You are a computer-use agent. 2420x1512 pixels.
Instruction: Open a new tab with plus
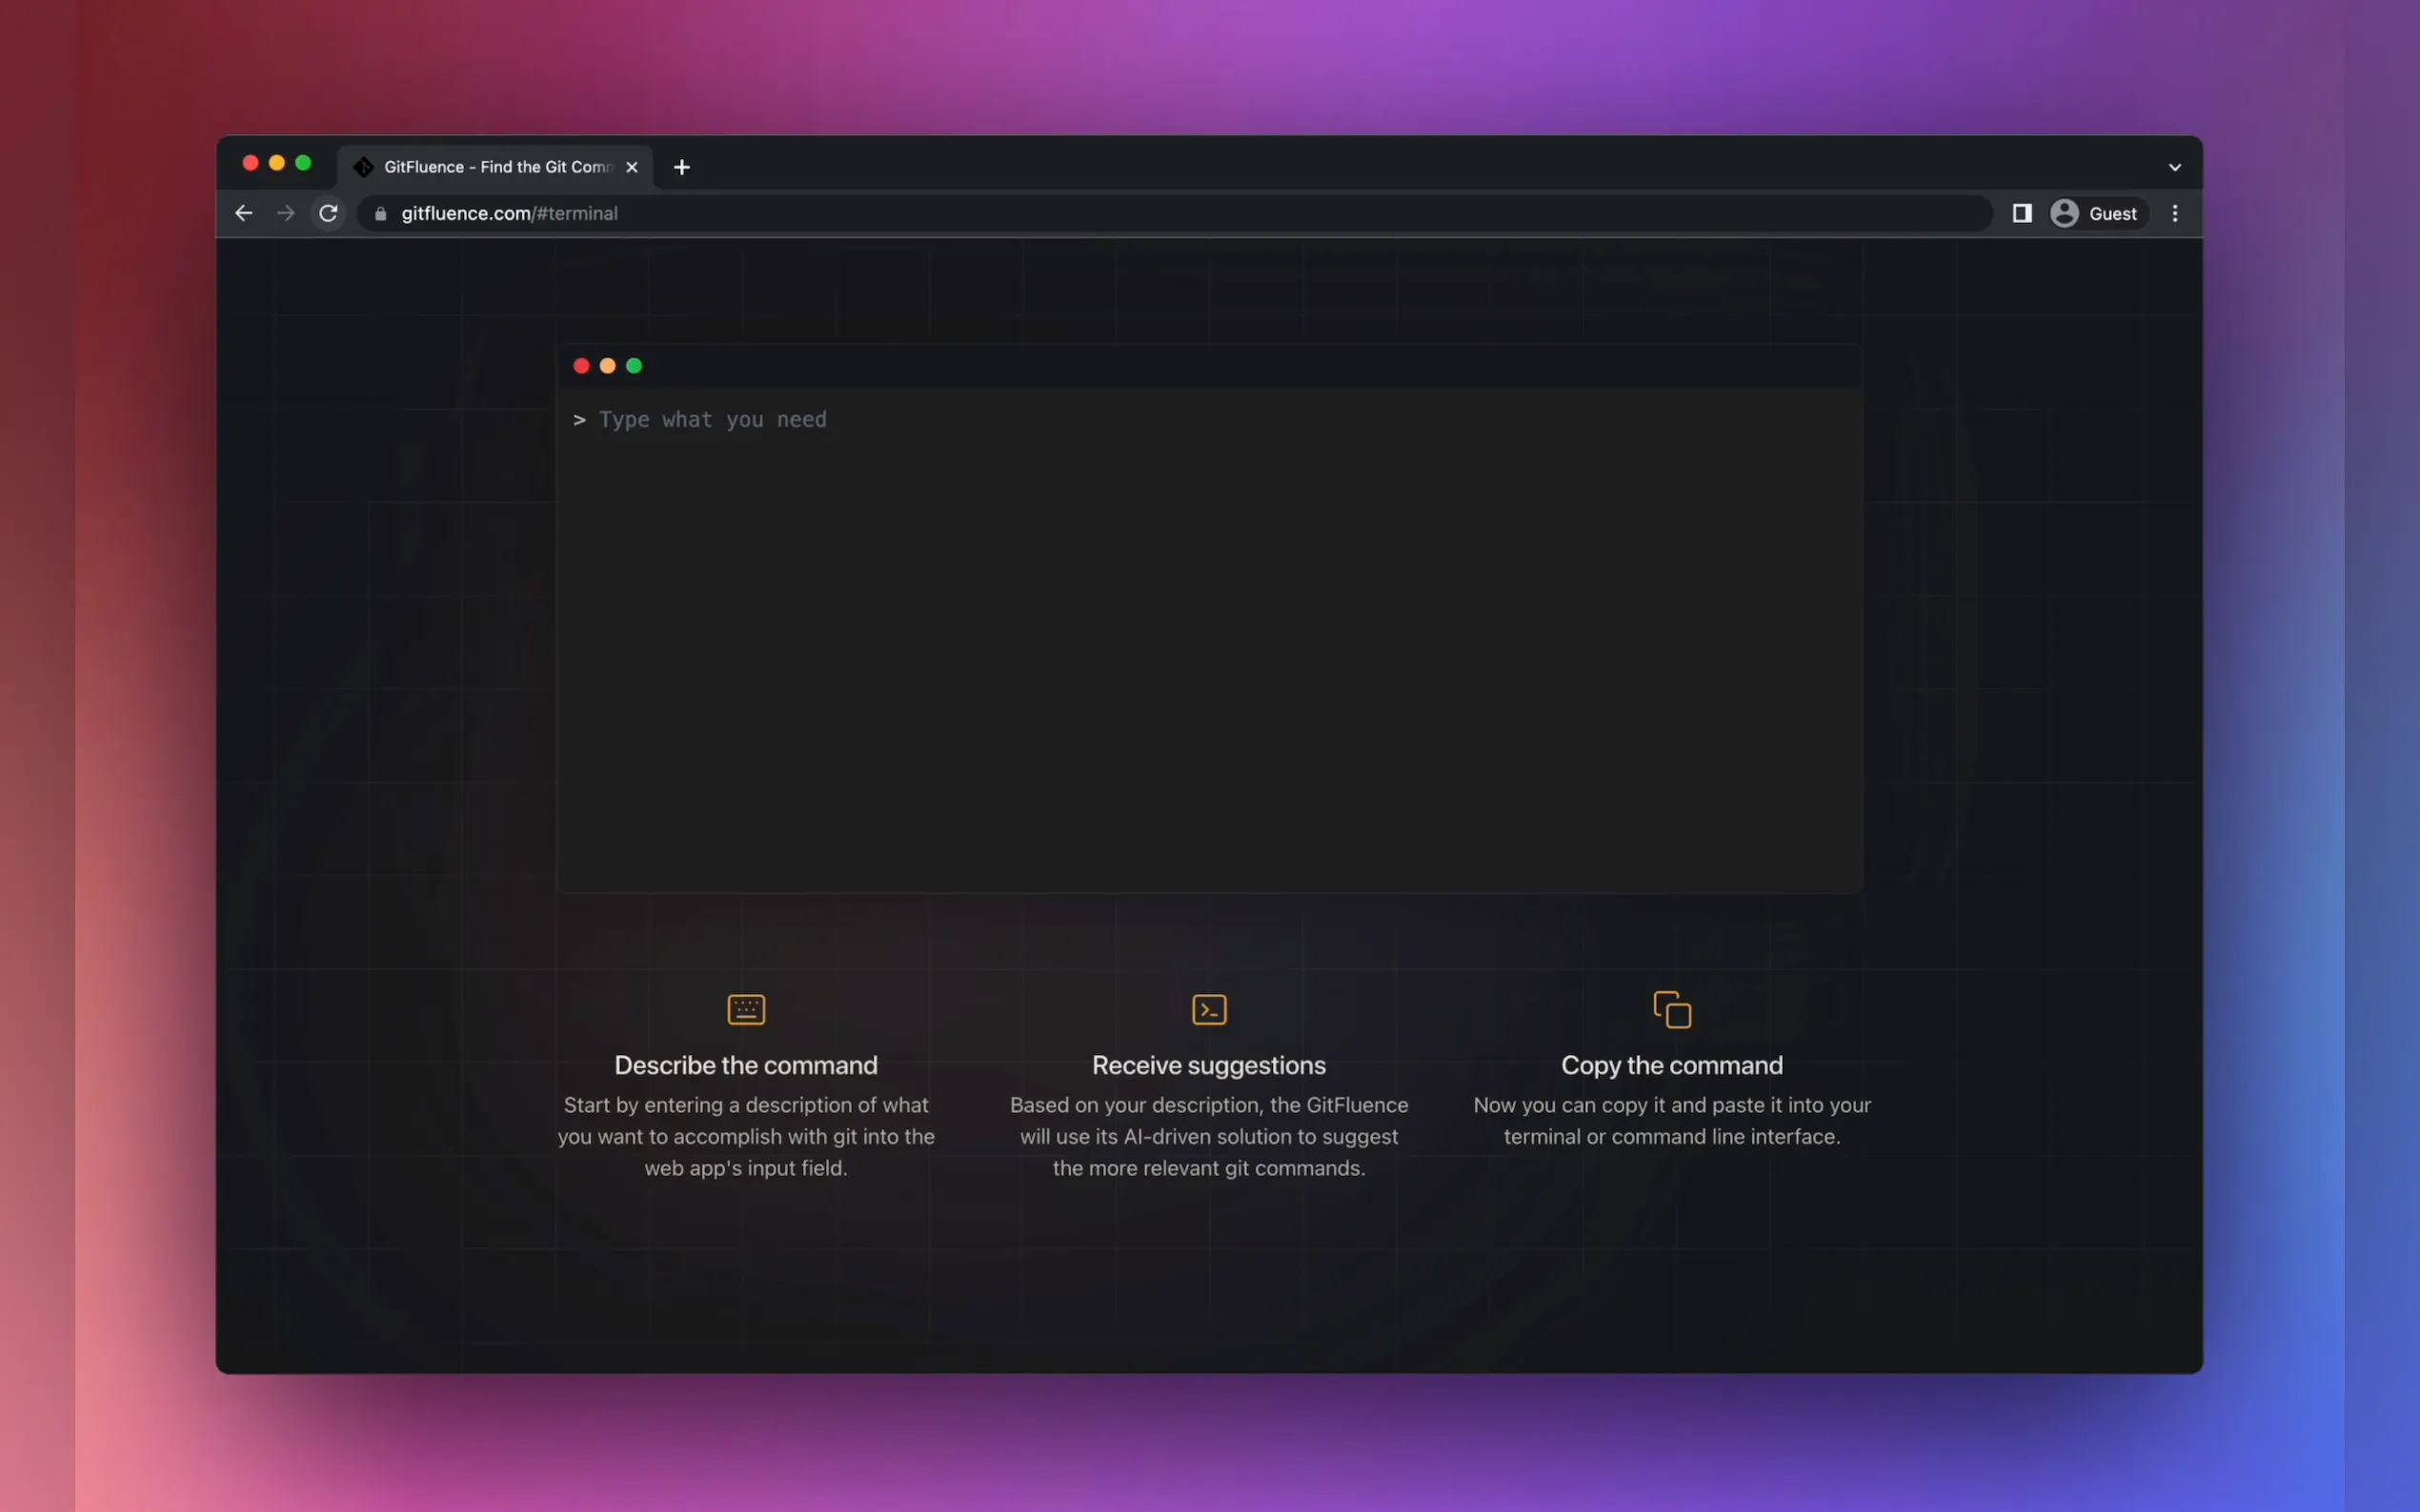(x=682, y=167)
